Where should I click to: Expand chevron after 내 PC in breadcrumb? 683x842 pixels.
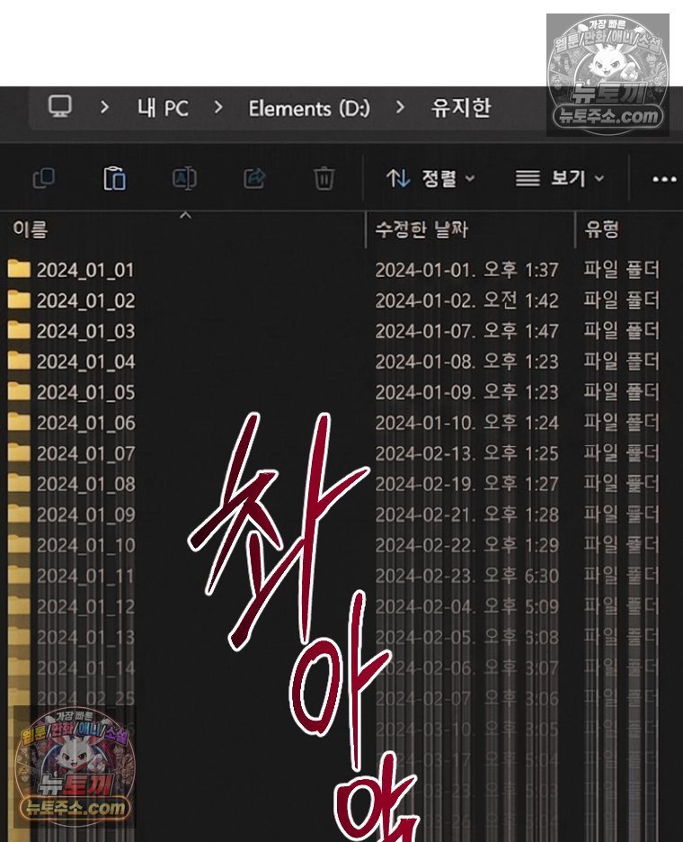(x=218, y=107)
